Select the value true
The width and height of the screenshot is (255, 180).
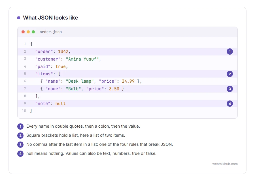click(61, 67)
